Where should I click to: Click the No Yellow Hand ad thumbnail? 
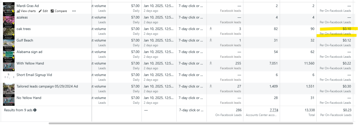pyautogui.click(x=9, y=100)
